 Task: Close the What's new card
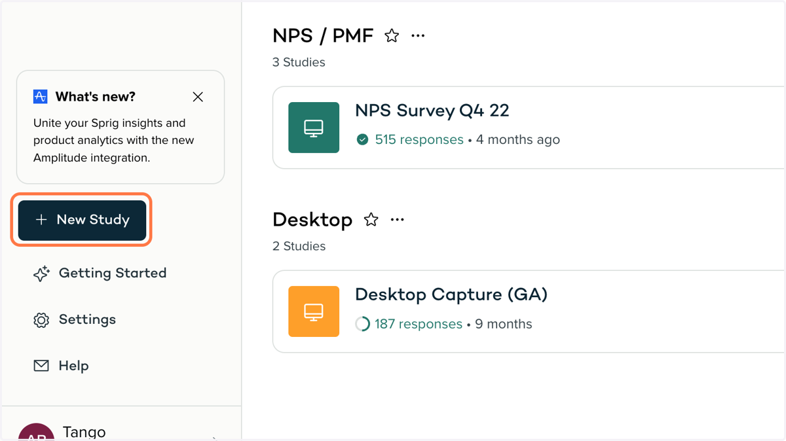198,97
